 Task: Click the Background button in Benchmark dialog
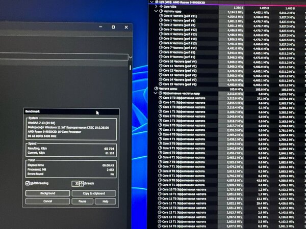pyautogui.click(x=47, y=193)
